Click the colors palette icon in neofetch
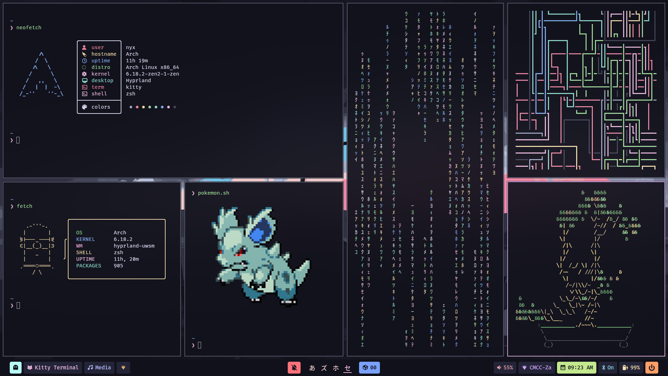The height and width of the screenshot is (376, 668). tap(85, 107)
